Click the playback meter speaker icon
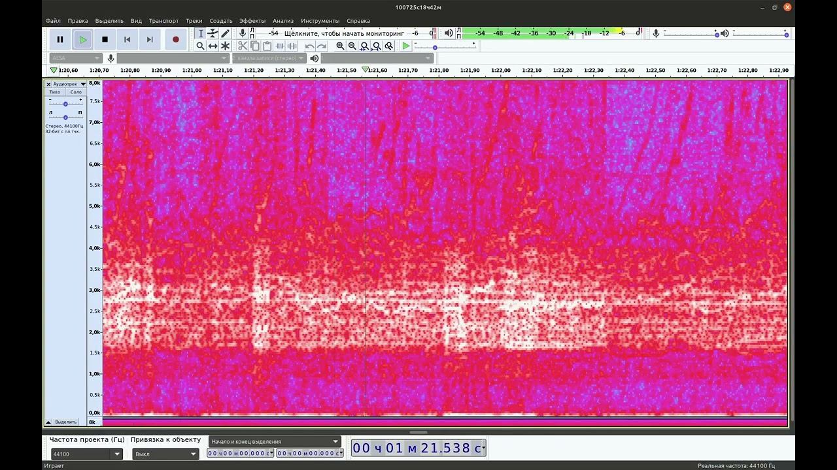Viewport: 837px width, 470px height. [449, 33]
